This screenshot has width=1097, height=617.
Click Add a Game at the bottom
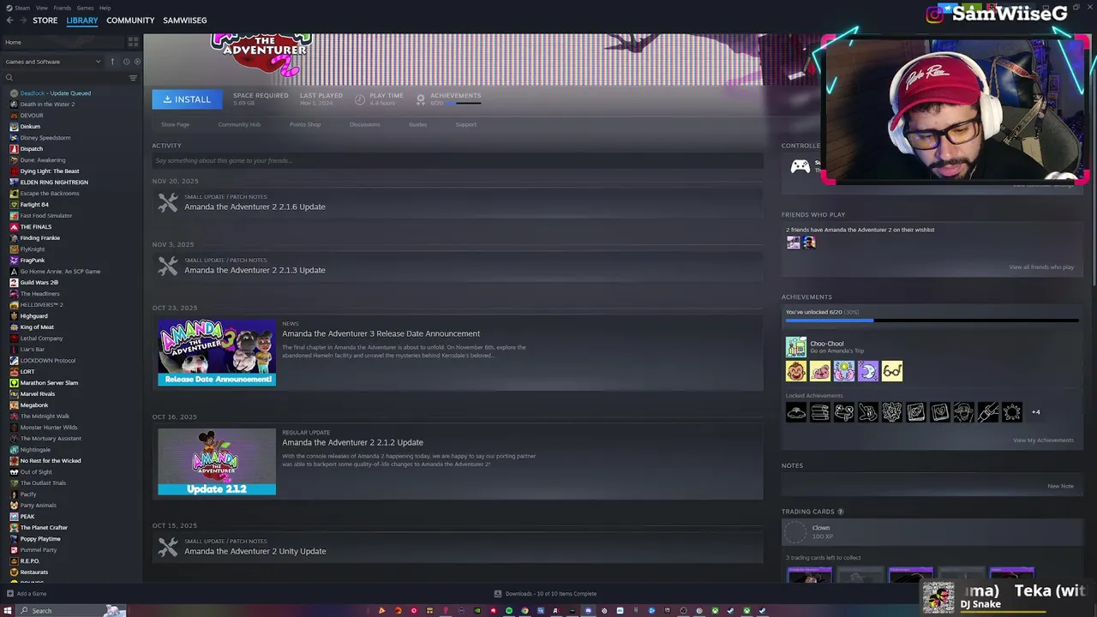point(27,594)
